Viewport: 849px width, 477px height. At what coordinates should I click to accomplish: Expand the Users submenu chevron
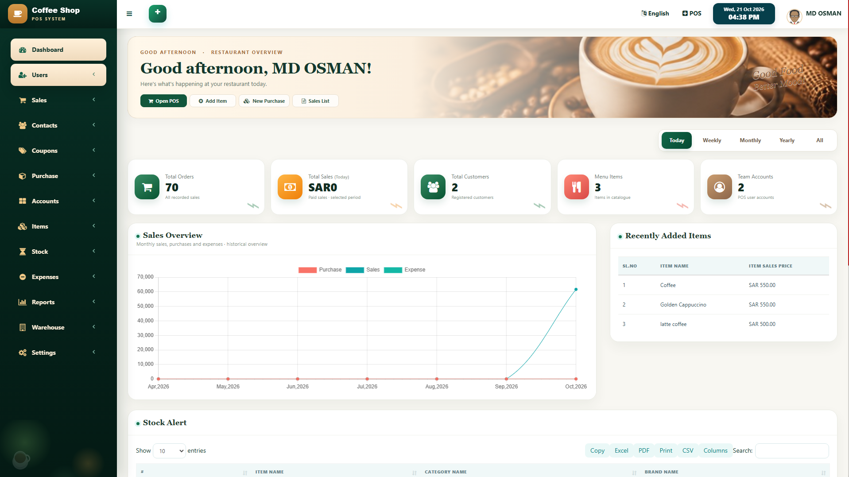pyautogui.click(x=94, y=74)
